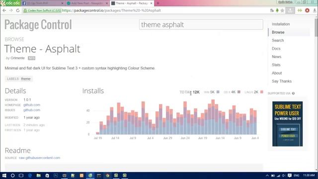318x179 pixels.
Task: Open the downloads arrow at the toolbar's right end
Action: [x=315, y=10]
